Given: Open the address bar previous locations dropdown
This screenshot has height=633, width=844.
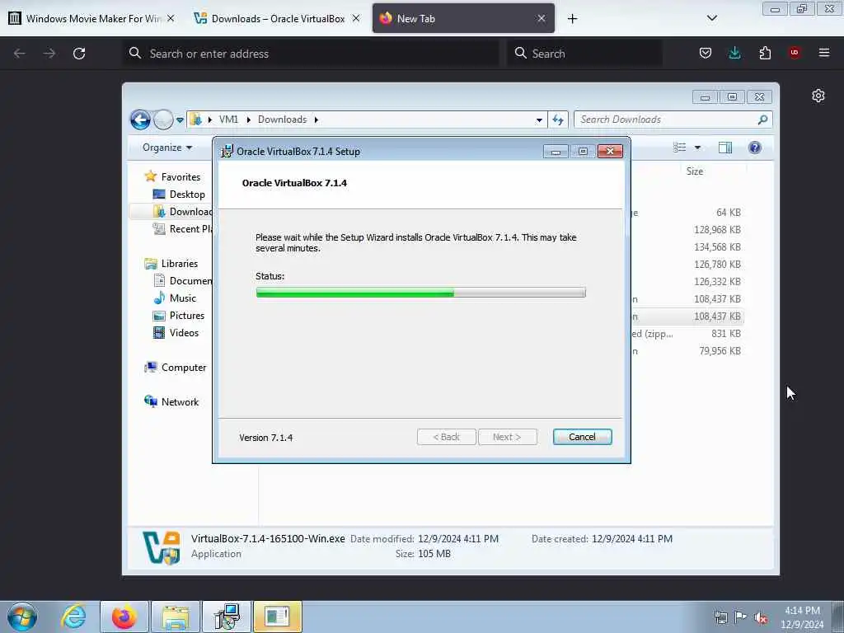Looking at the screenshot, I should 539,120.
